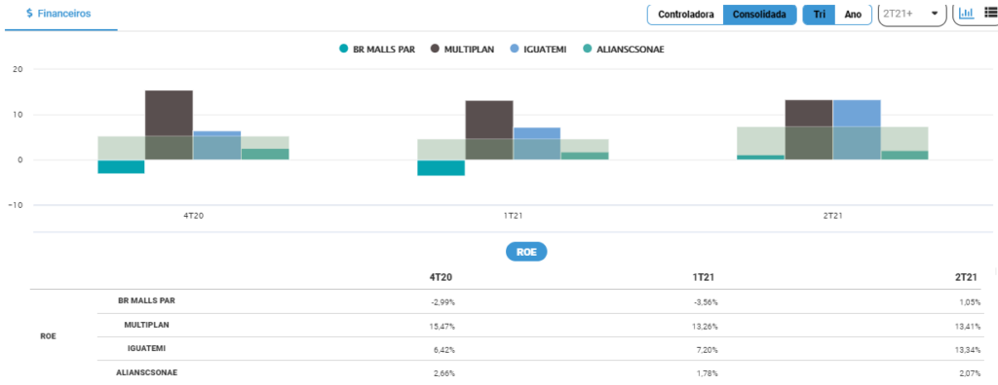Screen dimensions: 998x385
Task: Open the 2T21+ period dropdown
Action: [x=911, y=14]
